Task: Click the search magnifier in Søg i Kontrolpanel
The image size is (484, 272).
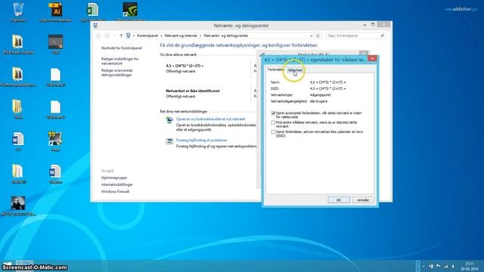Action: [382, 36]
